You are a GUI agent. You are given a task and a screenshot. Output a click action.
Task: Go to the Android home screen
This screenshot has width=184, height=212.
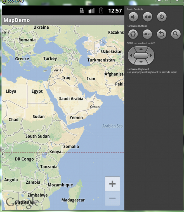click(133, 34)
